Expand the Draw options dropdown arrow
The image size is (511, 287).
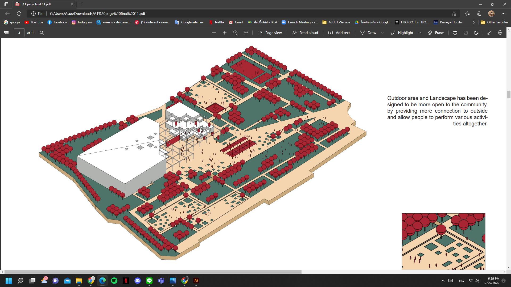(x=382, y=33)
